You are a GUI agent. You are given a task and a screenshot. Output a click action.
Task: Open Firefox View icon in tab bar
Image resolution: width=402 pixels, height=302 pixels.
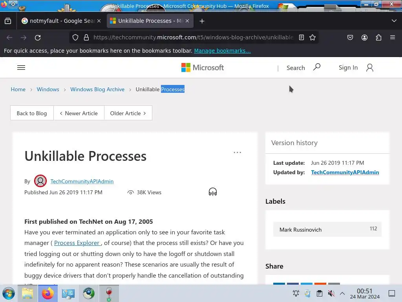[x=8, y=21]
